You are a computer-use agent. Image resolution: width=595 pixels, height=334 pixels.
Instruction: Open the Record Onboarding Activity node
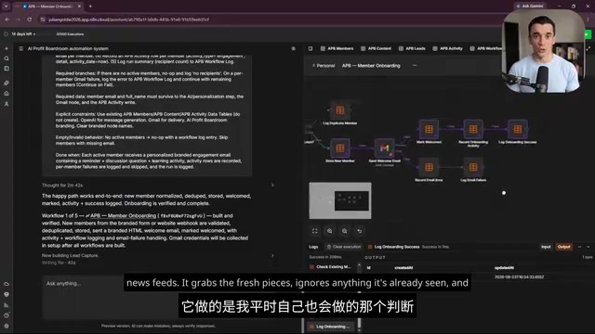[473, 129]
